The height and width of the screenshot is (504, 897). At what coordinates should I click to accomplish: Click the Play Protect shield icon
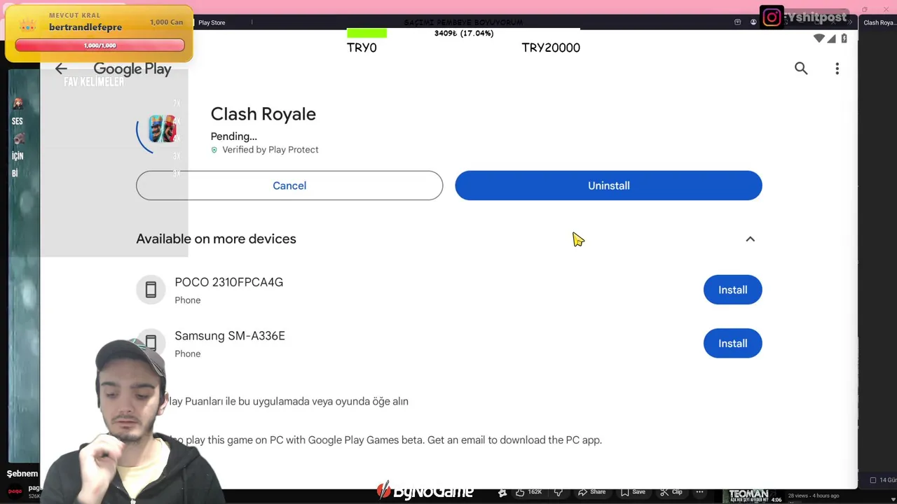point(214,150)
